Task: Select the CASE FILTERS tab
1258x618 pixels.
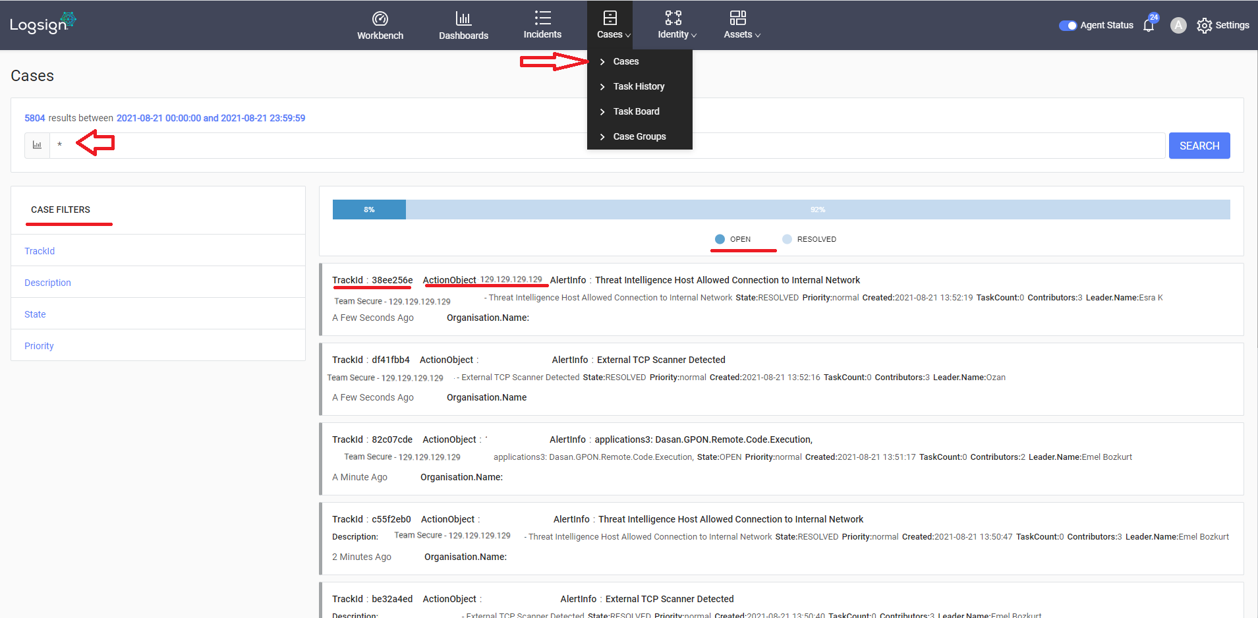Action: click(61, 210)
